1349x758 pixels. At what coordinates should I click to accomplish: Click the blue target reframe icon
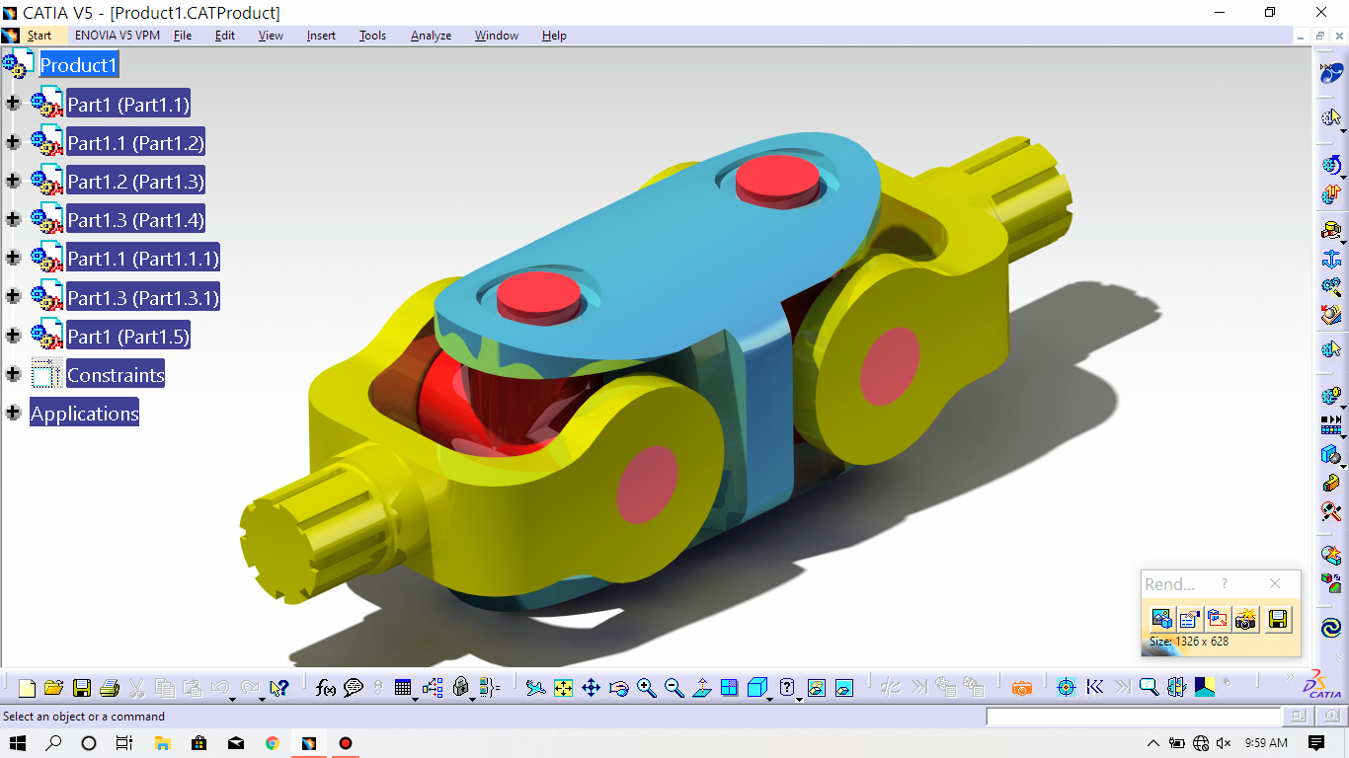(x=1066, y=688)
